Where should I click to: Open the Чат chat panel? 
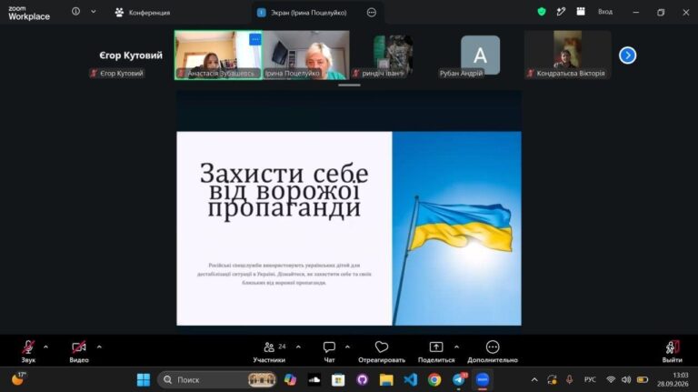click(329, 351)
